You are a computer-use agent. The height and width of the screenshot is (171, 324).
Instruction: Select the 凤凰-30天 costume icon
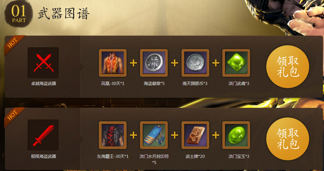[x=113, y=63]
